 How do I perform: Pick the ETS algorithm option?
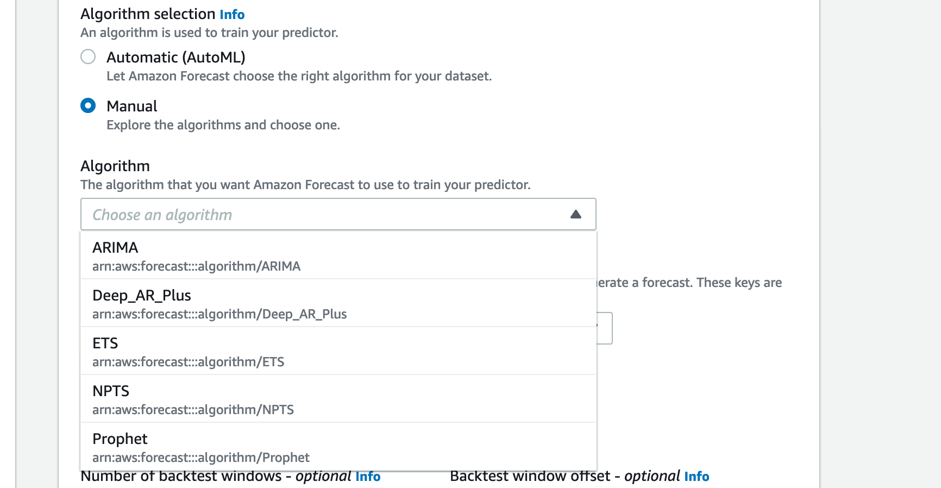coord(338,352)
